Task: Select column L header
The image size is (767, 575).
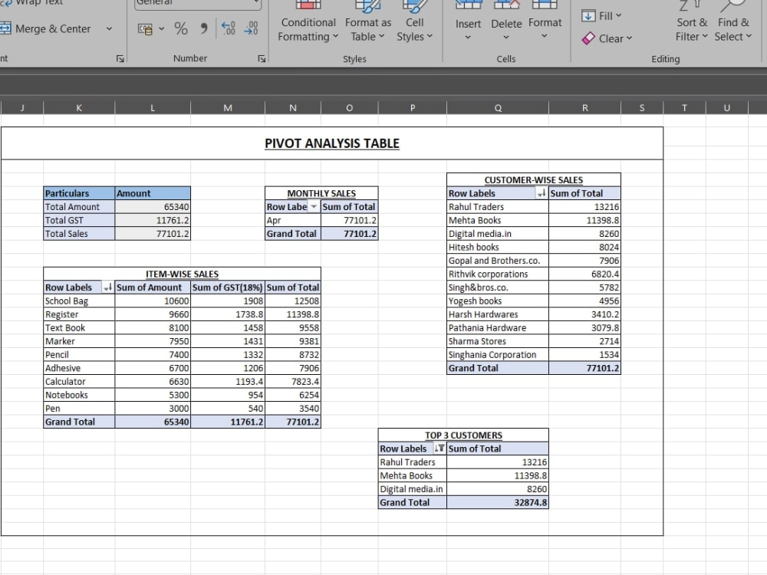Action: [153, 107]
